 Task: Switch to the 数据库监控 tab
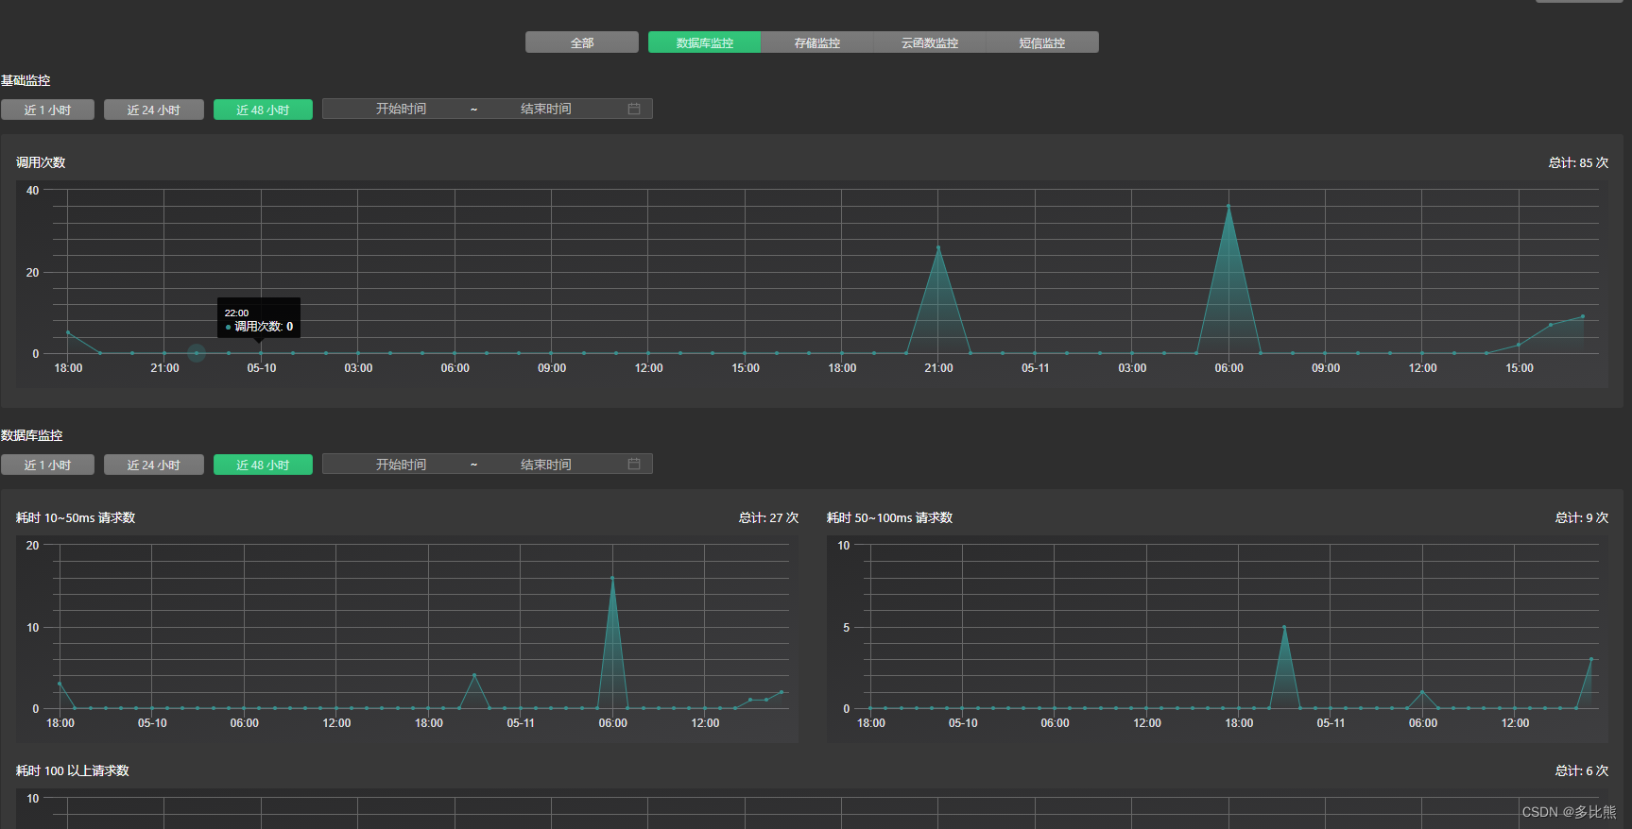tap(704, 42)
